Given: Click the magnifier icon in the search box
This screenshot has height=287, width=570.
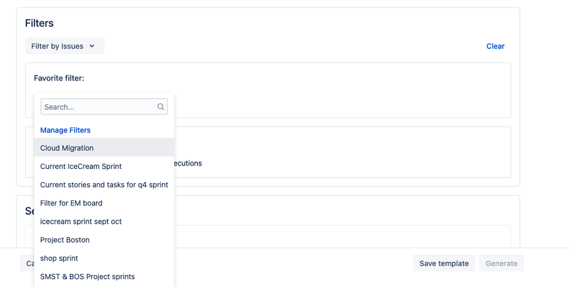Looking at the screenshot, I should coord(161,107).
